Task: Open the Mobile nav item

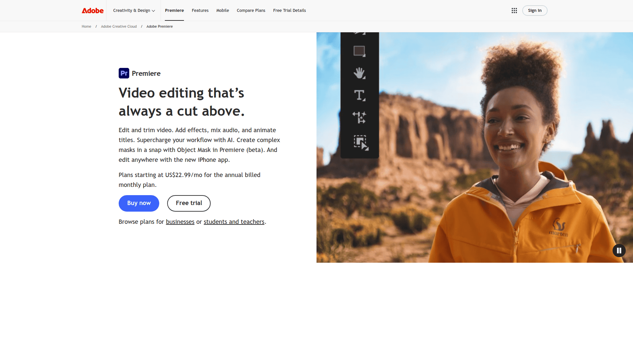Action: point(223,11)
